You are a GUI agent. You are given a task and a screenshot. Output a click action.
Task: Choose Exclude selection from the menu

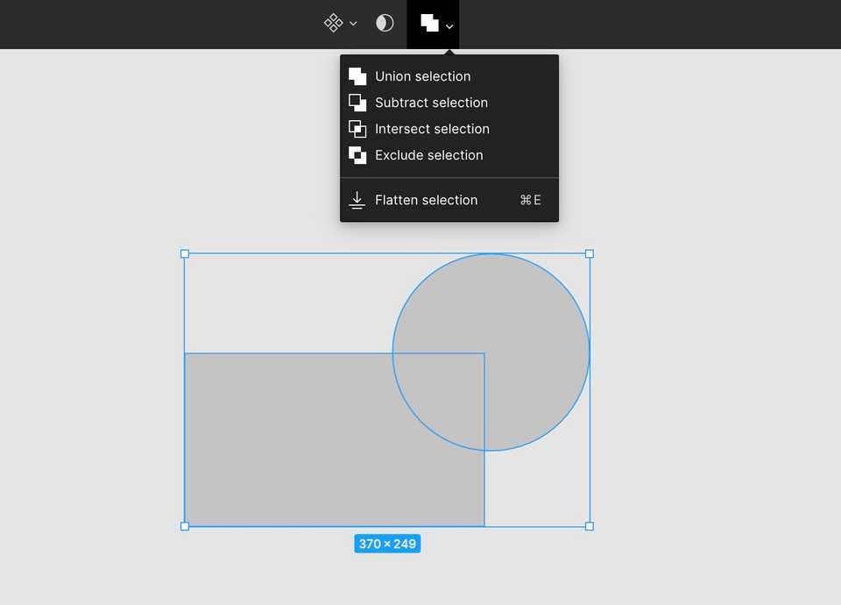[x=428, y=155]
